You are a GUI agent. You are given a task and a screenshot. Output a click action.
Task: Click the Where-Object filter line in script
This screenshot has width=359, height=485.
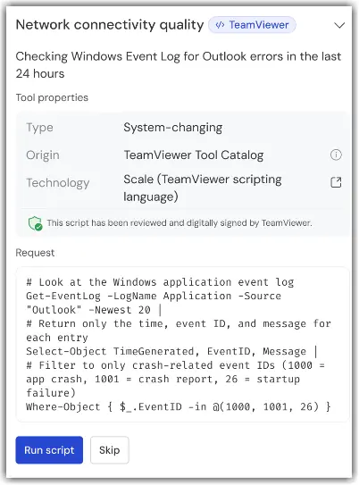(179, 406)
